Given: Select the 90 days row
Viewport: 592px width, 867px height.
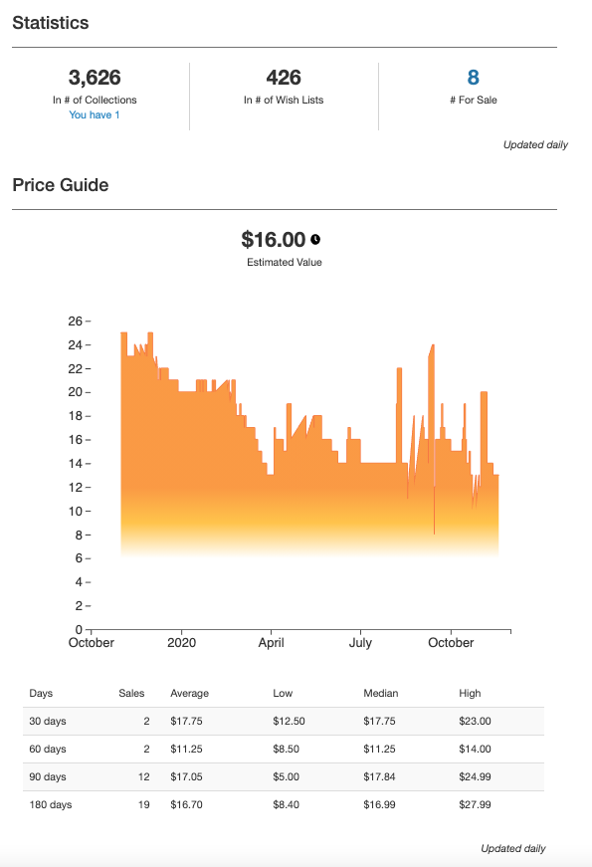Looking at the screenshot, I should (284, 776).
